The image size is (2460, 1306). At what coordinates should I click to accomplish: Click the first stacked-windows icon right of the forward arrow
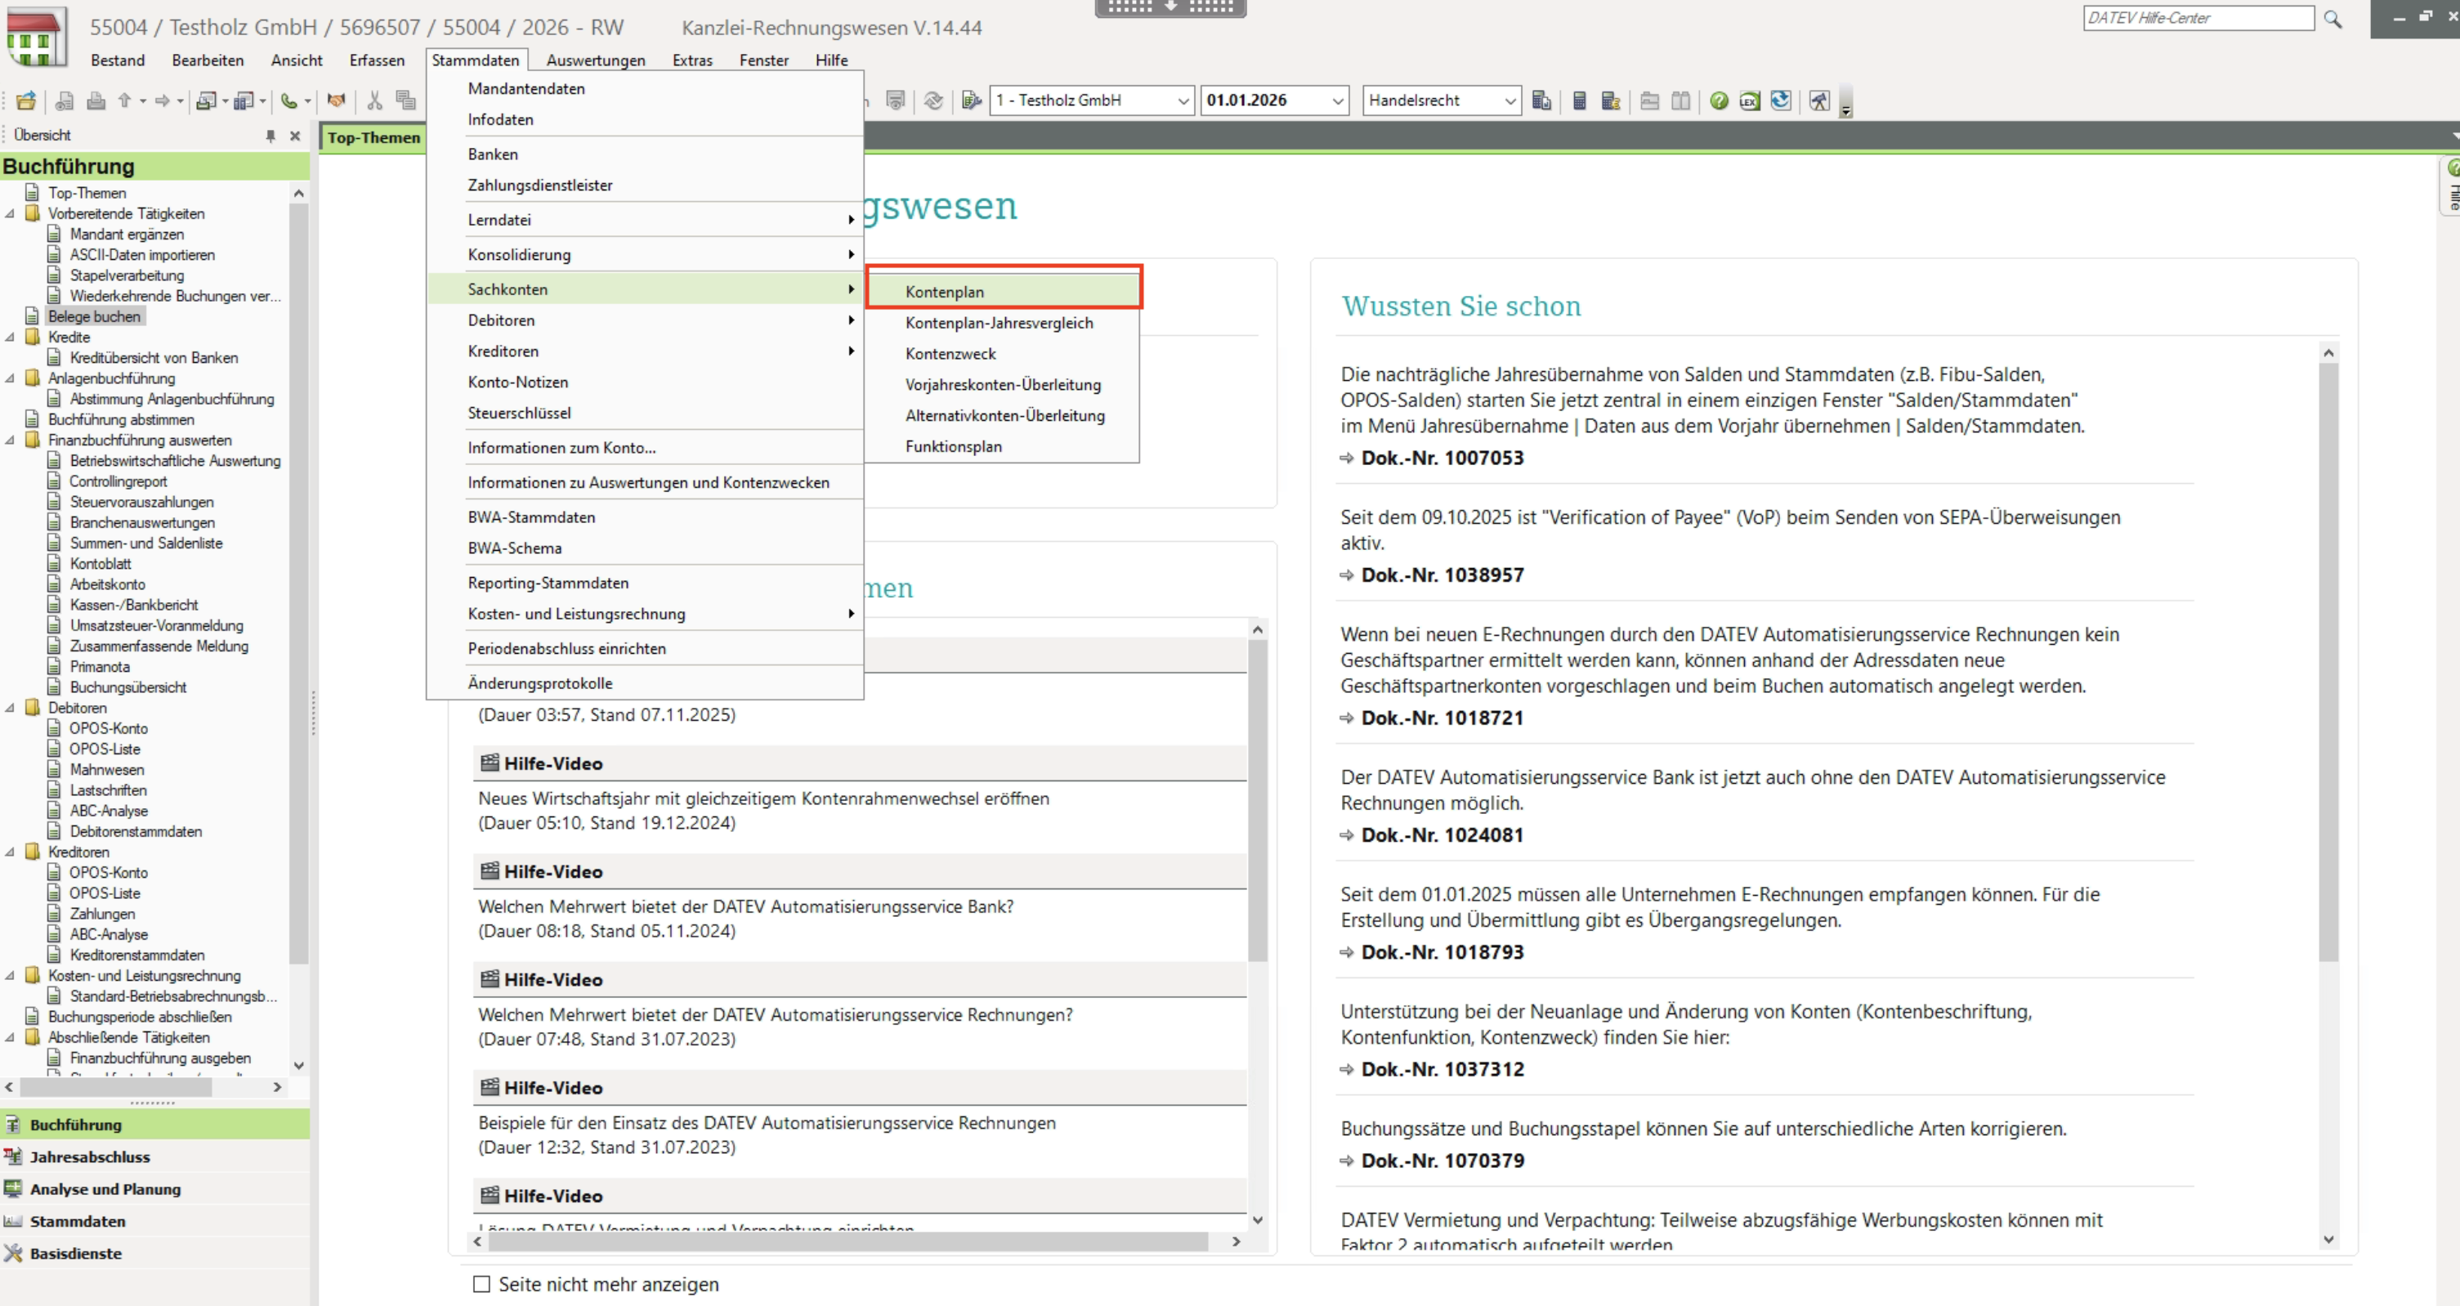(x=205, y=101)
